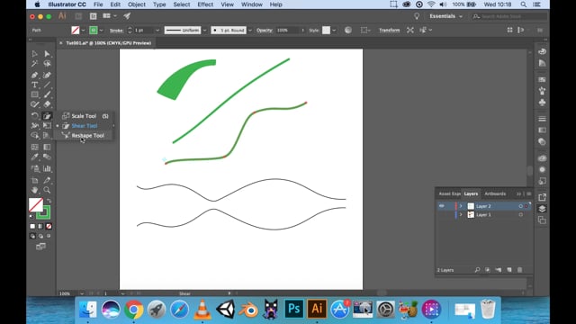Select the Direct Selection tool
This screenshot has width=576, height=324.
(x=47, y=54)
